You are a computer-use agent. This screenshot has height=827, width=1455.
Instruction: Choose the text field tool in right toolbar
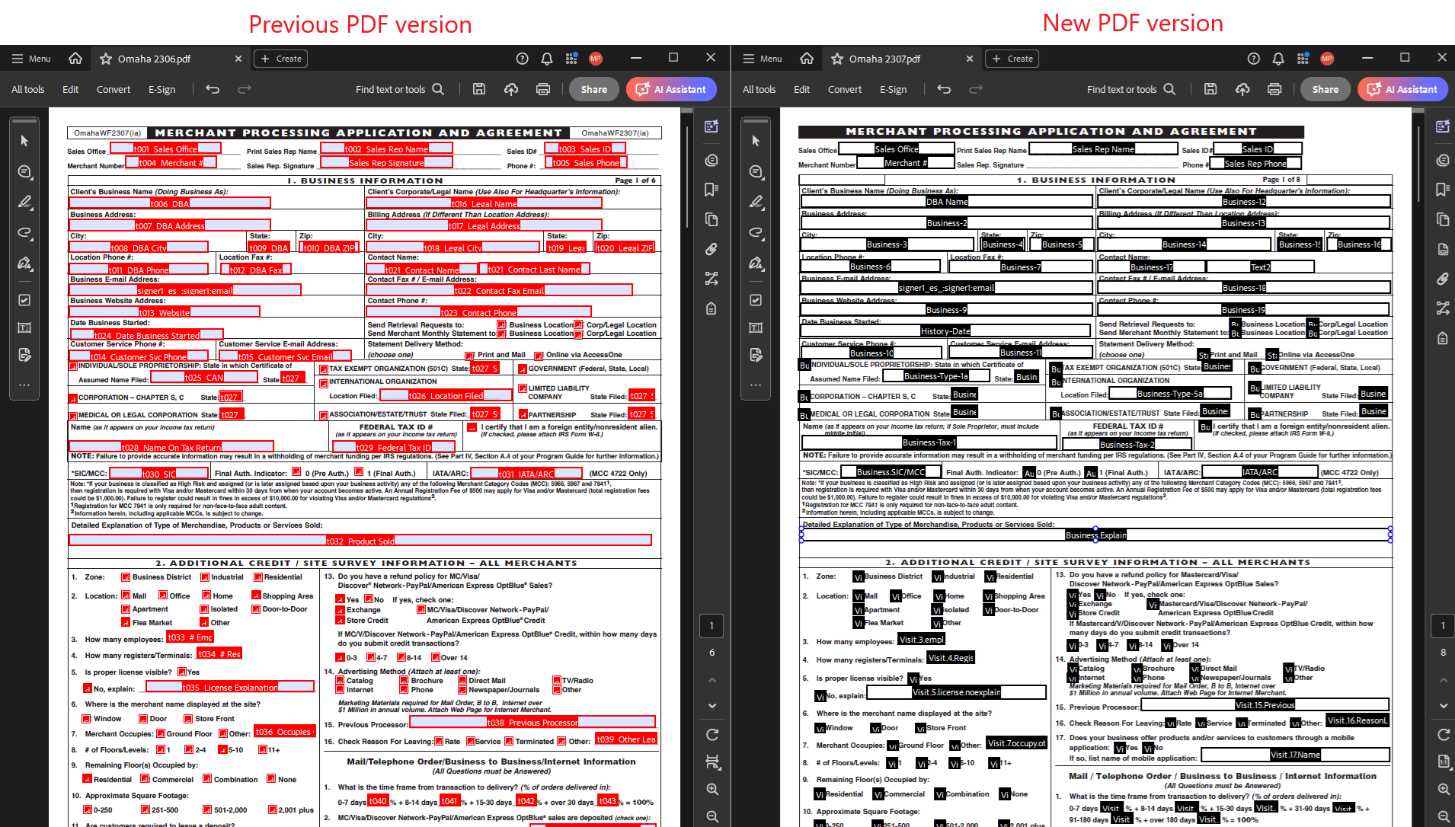(x=756, y=327)
